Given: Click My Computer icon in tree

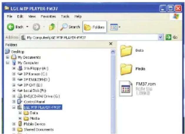Looking at the screenshot, I should click(x=14, y=62).
